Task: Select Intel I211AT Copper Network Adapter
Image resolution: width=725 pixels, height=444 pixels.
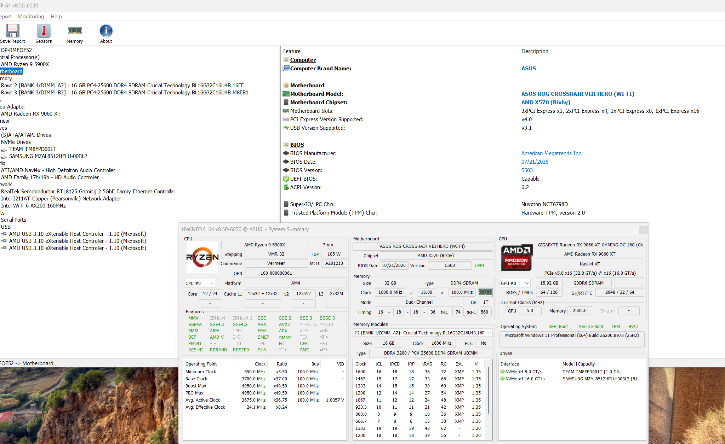Action: 61,198
